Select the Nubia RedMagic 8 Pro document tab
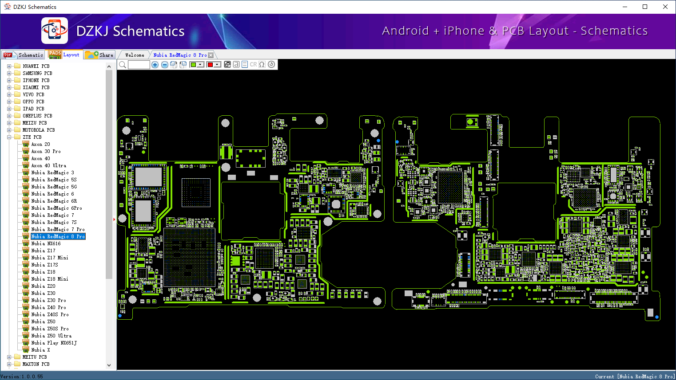Viewport: 676px width, 380px height. (180, 55)
